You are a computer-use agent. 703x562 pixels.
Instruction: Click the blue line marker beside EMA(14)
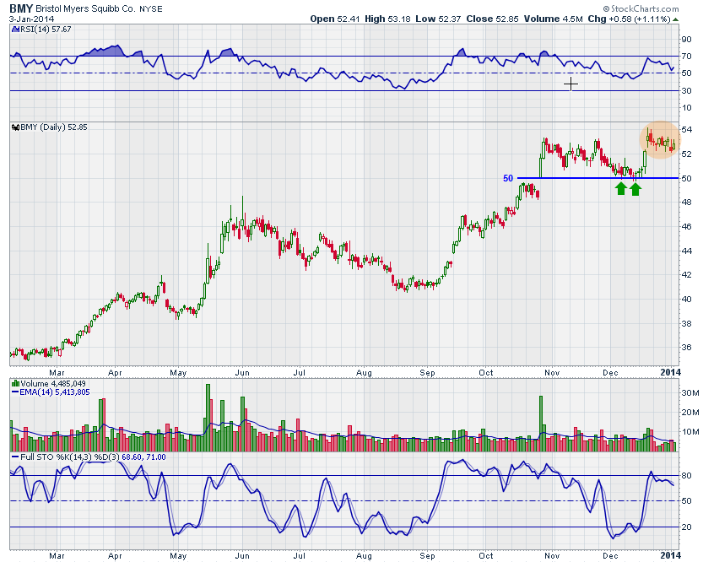tap(15, 392)
